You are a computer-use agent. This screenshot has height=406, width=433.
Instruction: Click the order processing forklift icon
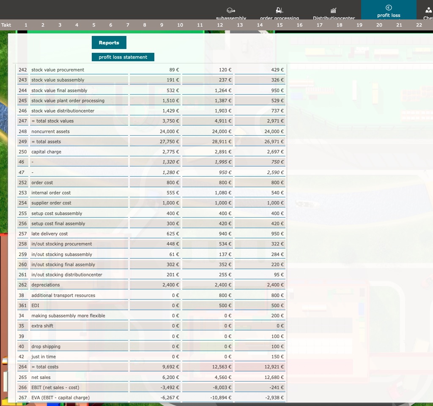[x=279, y=11]
